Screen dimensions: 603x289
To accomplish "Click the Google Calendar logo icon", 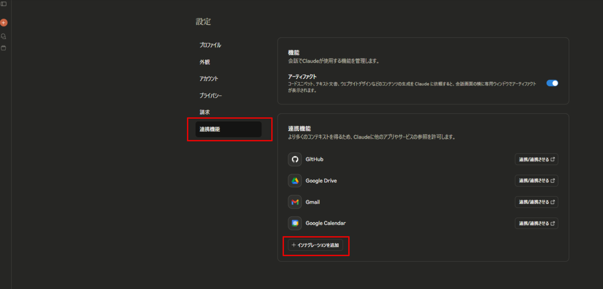I will [x=295, y=223].
